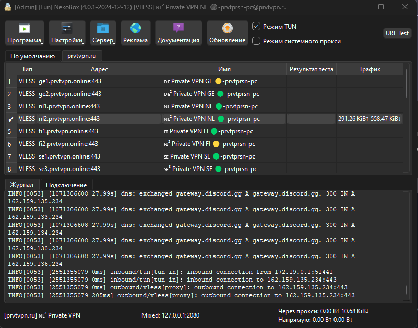This screenshot has width=418, height=328.
Task: Expand the Настройки dropdown arrow
Action: click(x=83, y=43)
